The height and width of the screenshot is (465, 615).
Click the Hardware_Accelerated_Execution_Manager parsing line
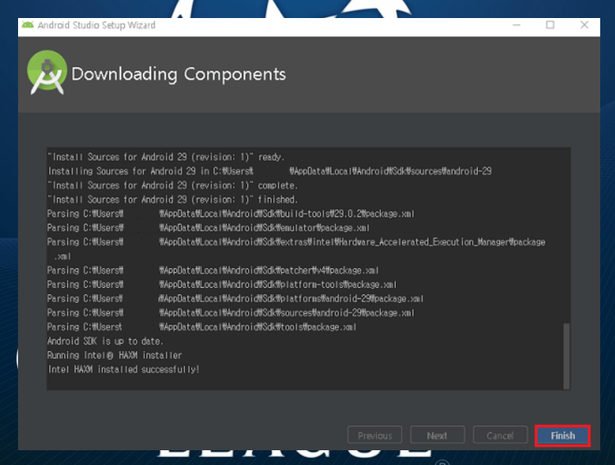pos(296,249)
